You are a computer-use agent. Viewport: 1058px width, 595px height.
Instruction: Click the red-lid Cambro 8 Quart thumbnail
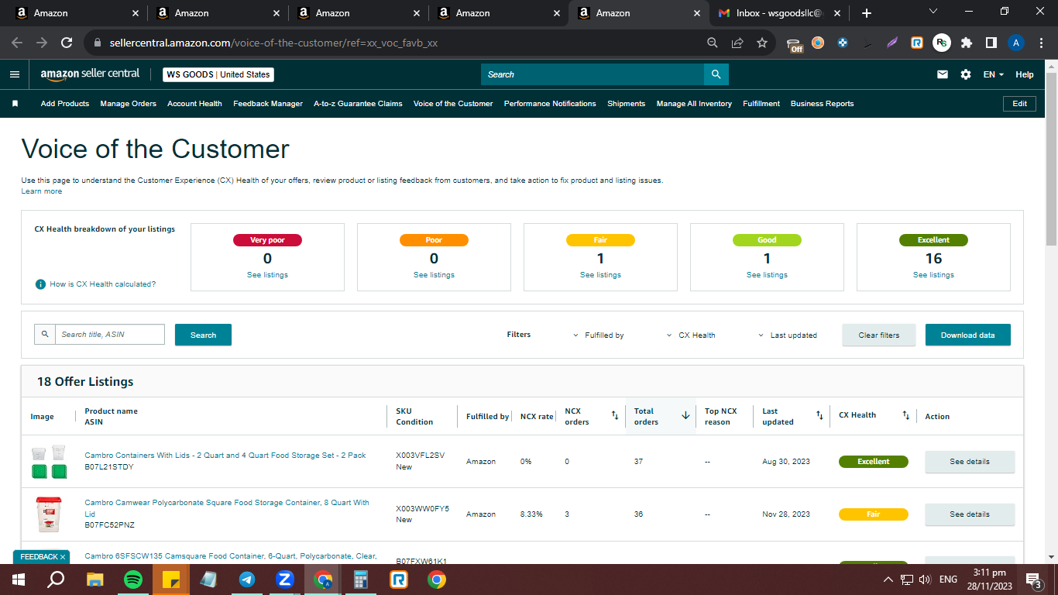[48, 514]
